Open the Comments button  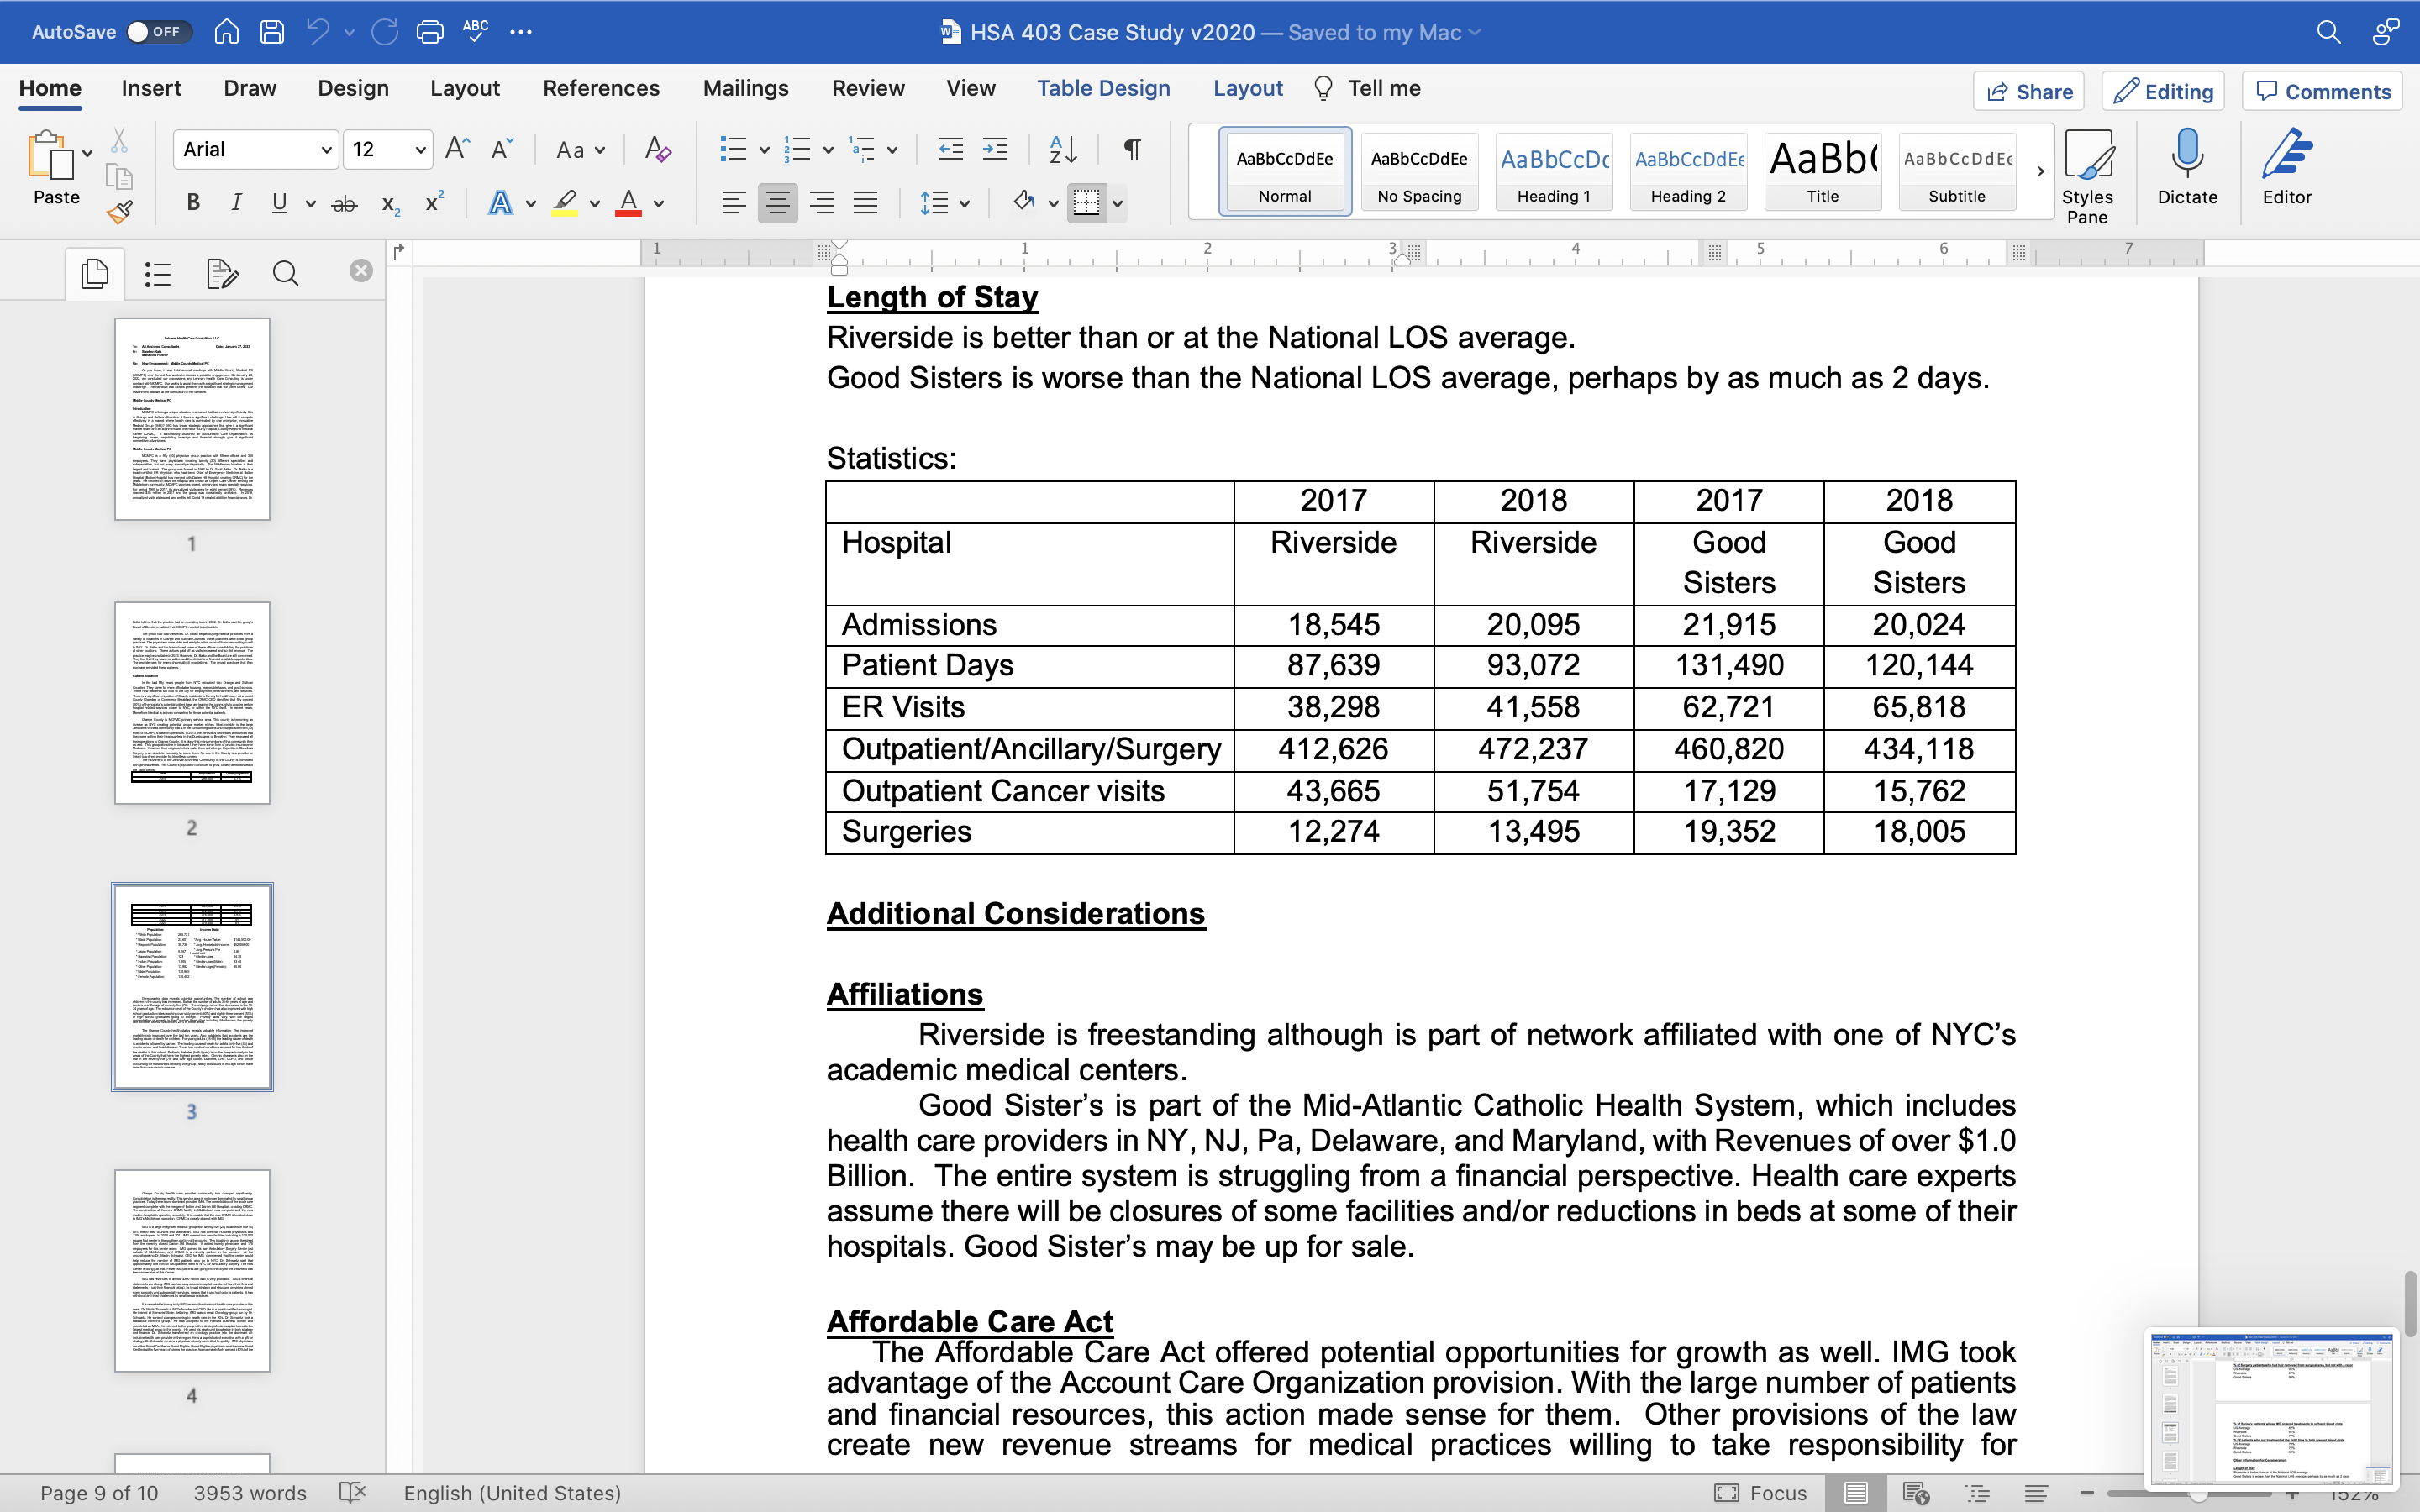pos(2322,91)
